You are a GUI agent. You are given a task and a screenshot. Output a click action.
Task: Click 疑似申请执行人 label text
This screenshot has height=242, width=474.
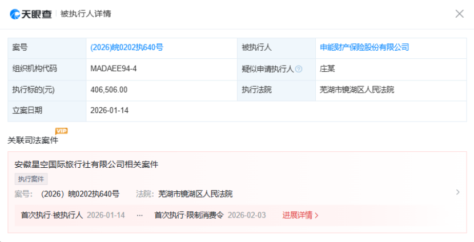coord(267,69)
